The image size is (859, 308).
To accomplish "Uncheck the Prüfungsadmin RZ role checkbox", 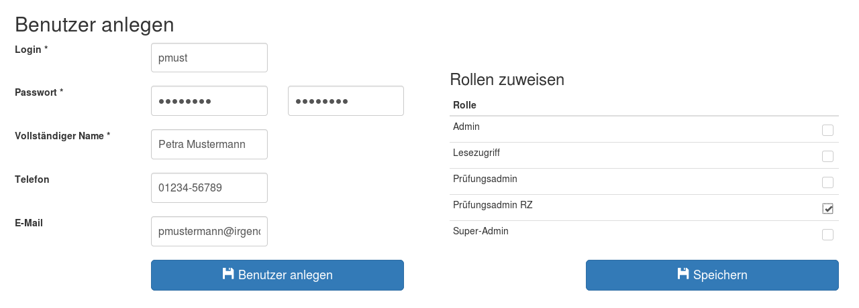I will [x=827, y=209].
